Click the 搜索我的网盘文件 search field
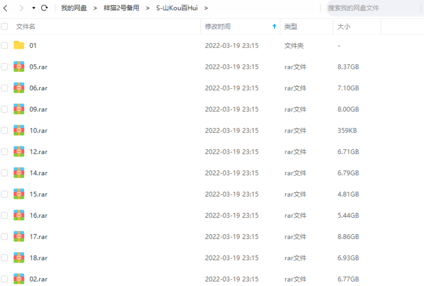This screenshot has height=286, width=424. pyautogui.click(x=373, y=8)
